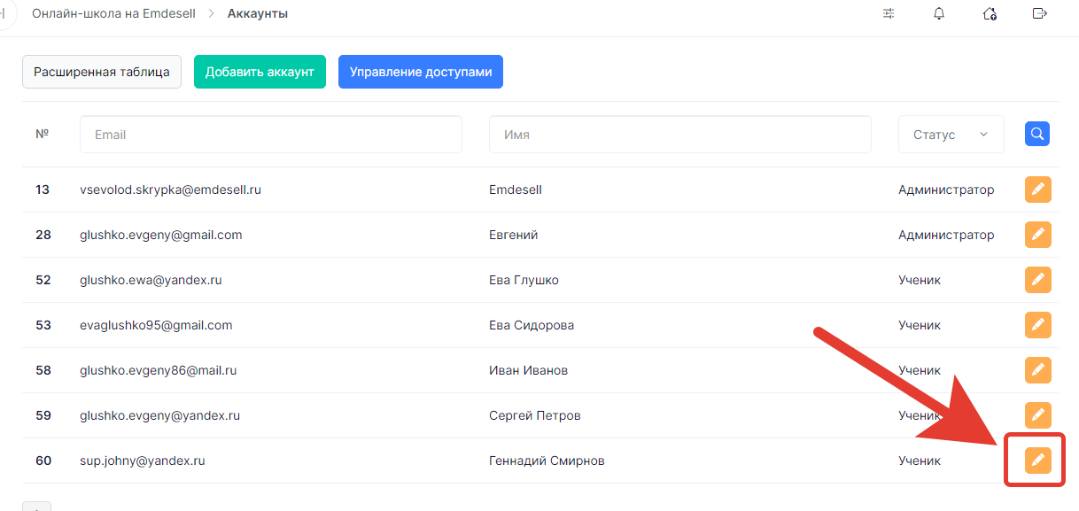Open the home icon in the header
Screen dimensions: 1079x511
tap(990, 14)
